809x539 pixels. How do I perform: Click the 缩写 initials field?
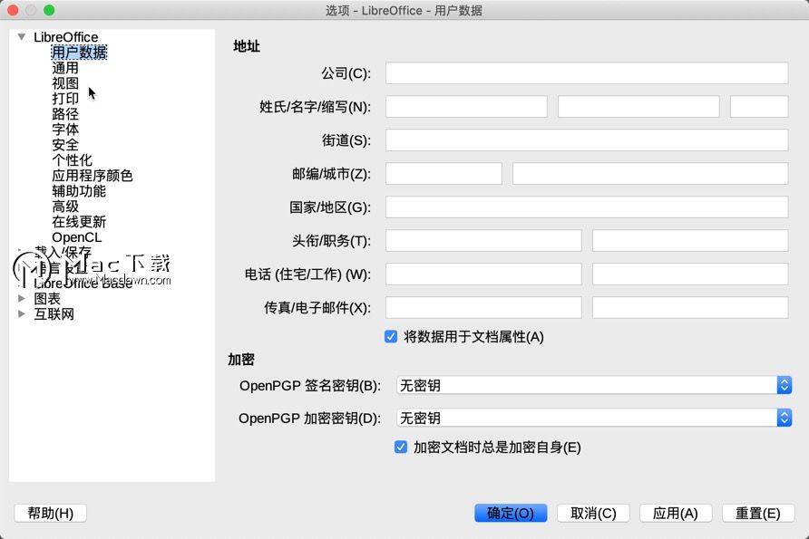click(759, 107)
